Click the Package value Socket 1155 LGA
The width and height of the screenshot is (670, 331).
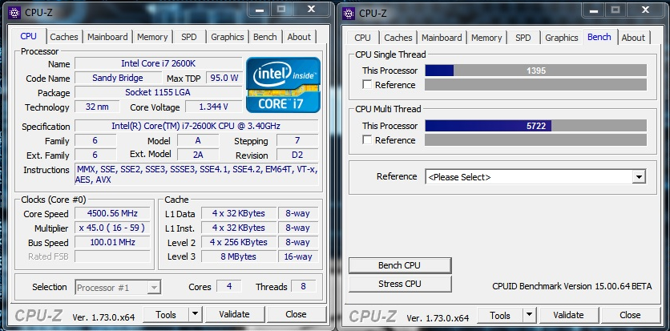point(159,92)
